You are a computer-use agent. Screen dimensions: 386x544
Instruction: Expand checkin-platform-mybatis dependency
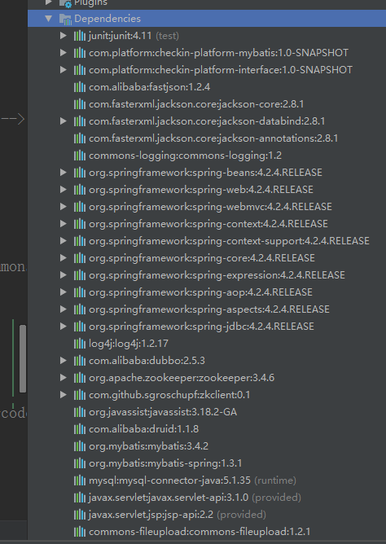64,52
